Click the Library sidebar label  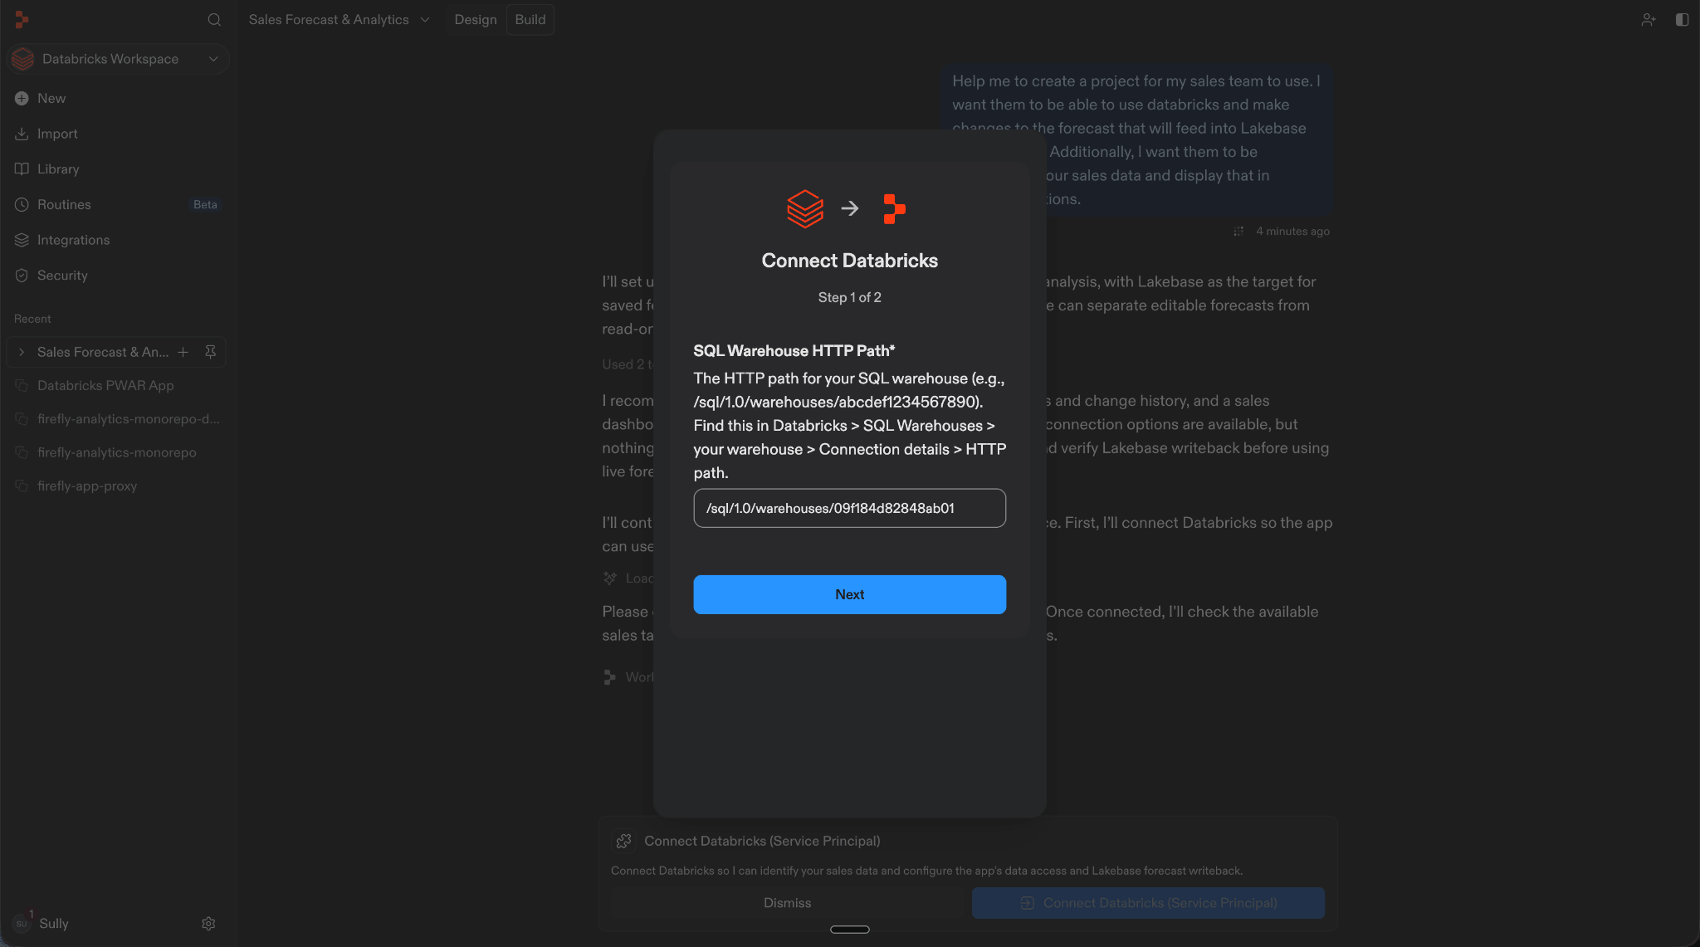(58, 169)
